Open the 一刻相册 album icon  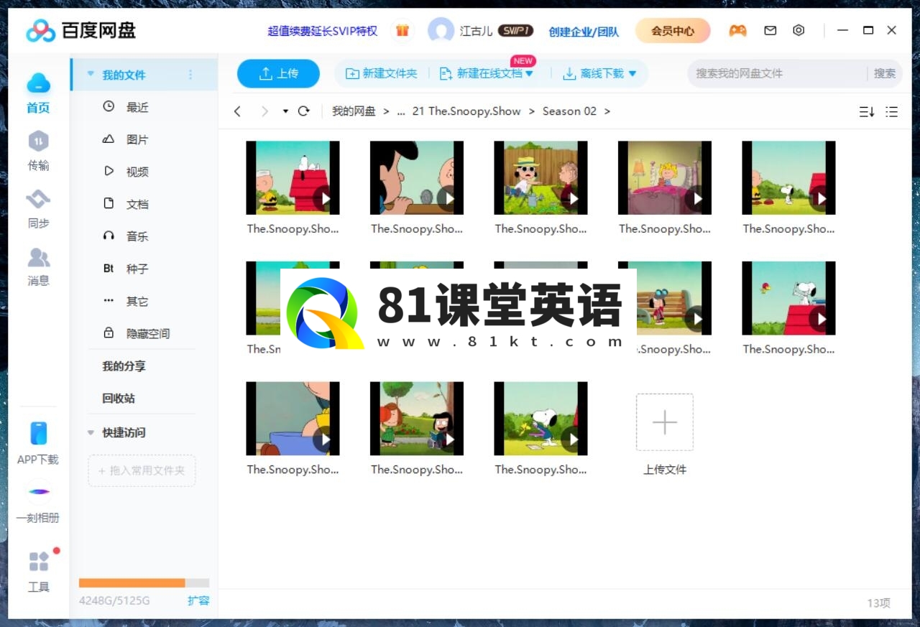[39, 492]
